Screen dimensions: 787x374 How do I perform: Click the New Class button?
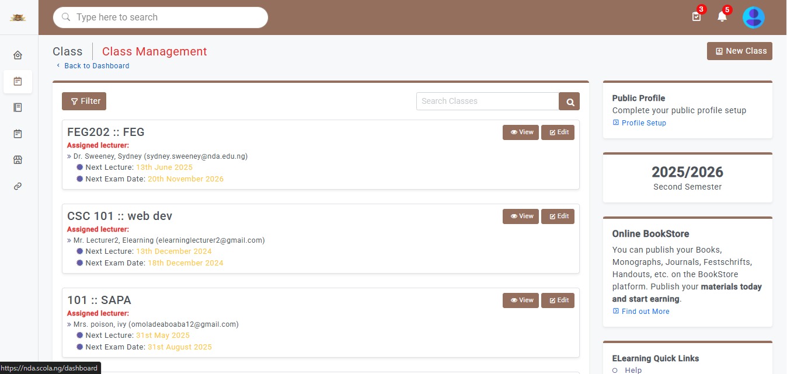[x=740, y=51]
